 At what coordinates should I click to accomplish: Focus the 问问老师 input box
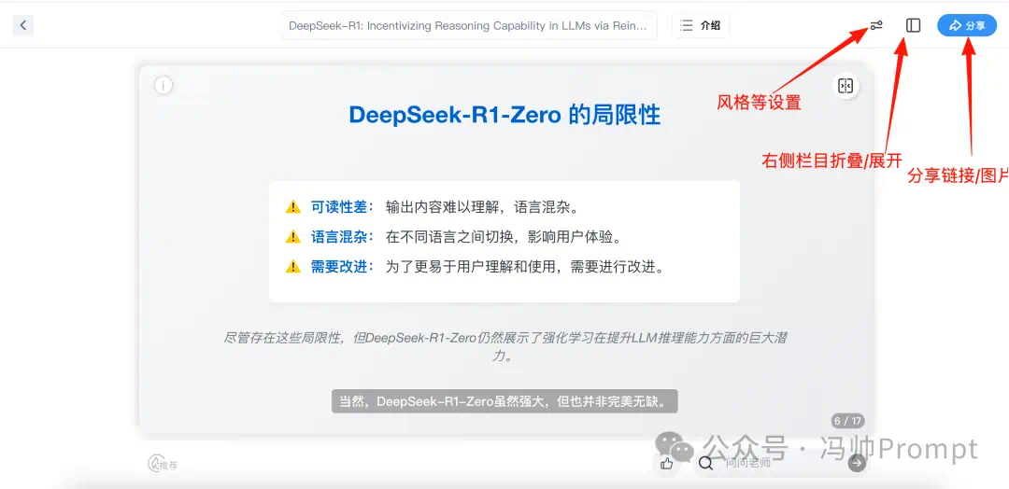[x=778, y=463]
